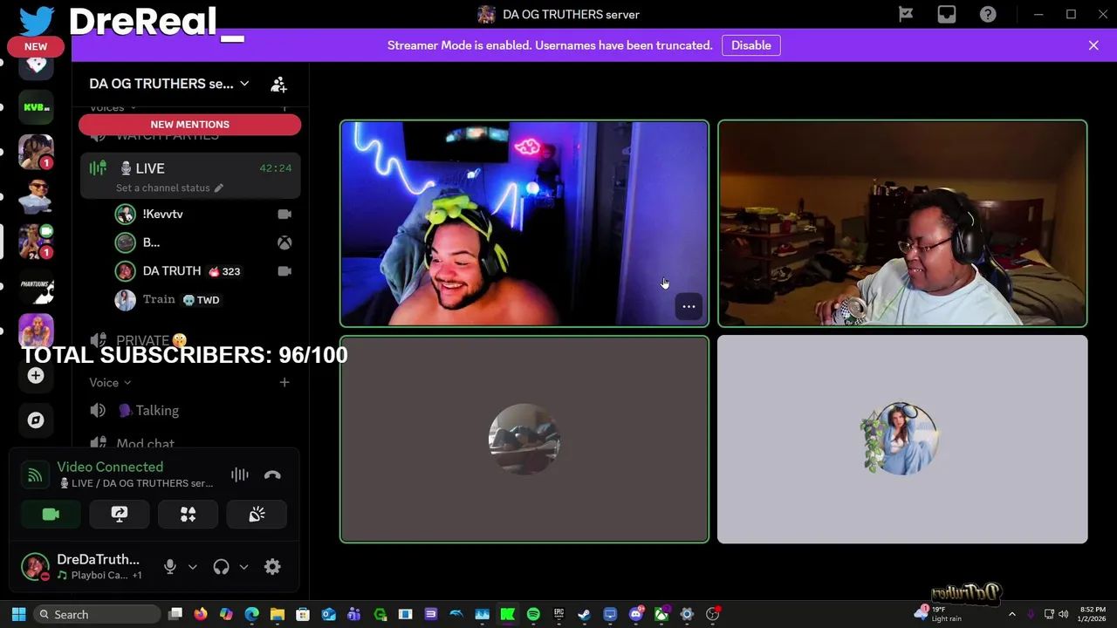Start screen sharing from voice panel
Image resolution: width=1117 pixels, height=628 pixels.
[x=120, y=515]
